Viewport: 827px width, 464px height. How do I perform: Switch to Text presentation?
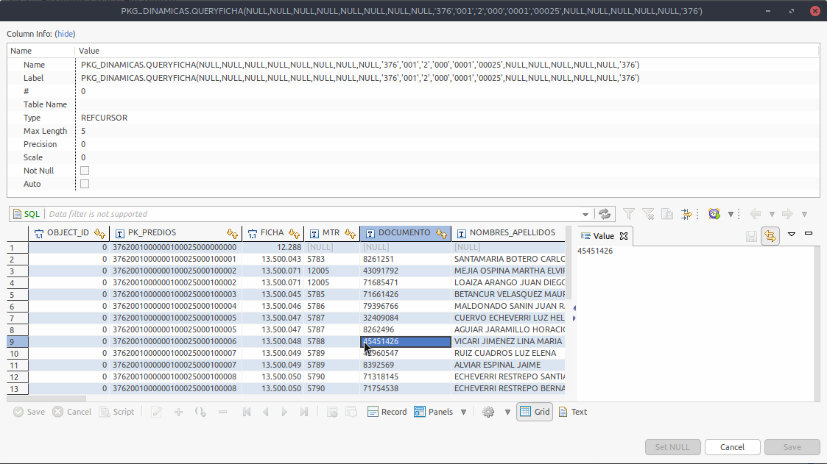(x=573, y=412)
